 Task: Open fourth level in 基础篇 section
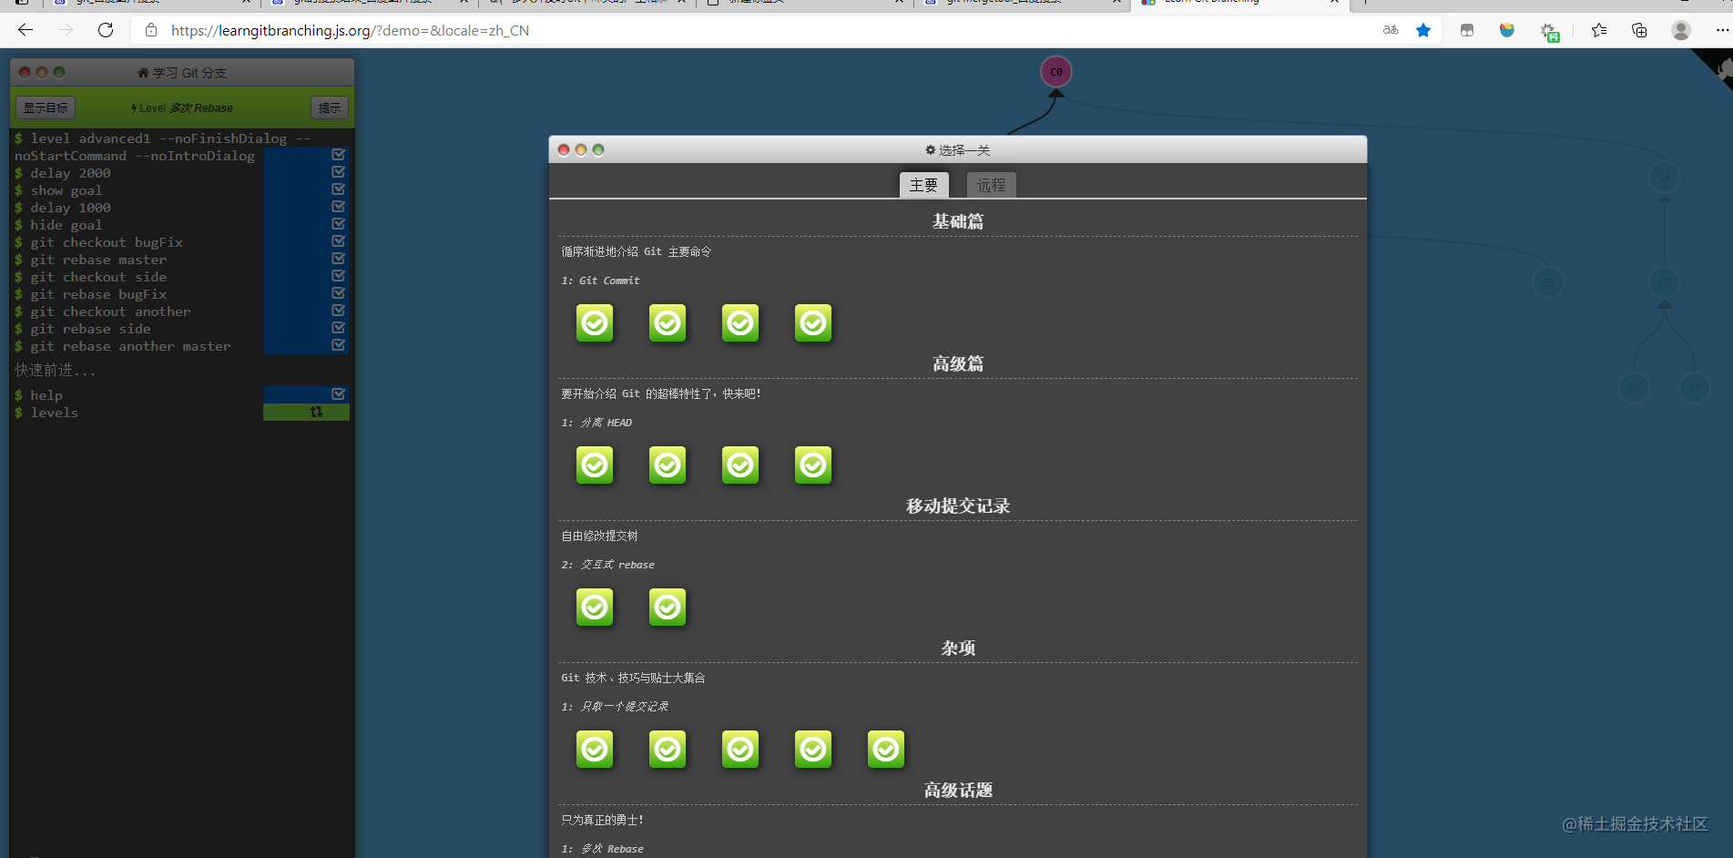pos(813,322)
